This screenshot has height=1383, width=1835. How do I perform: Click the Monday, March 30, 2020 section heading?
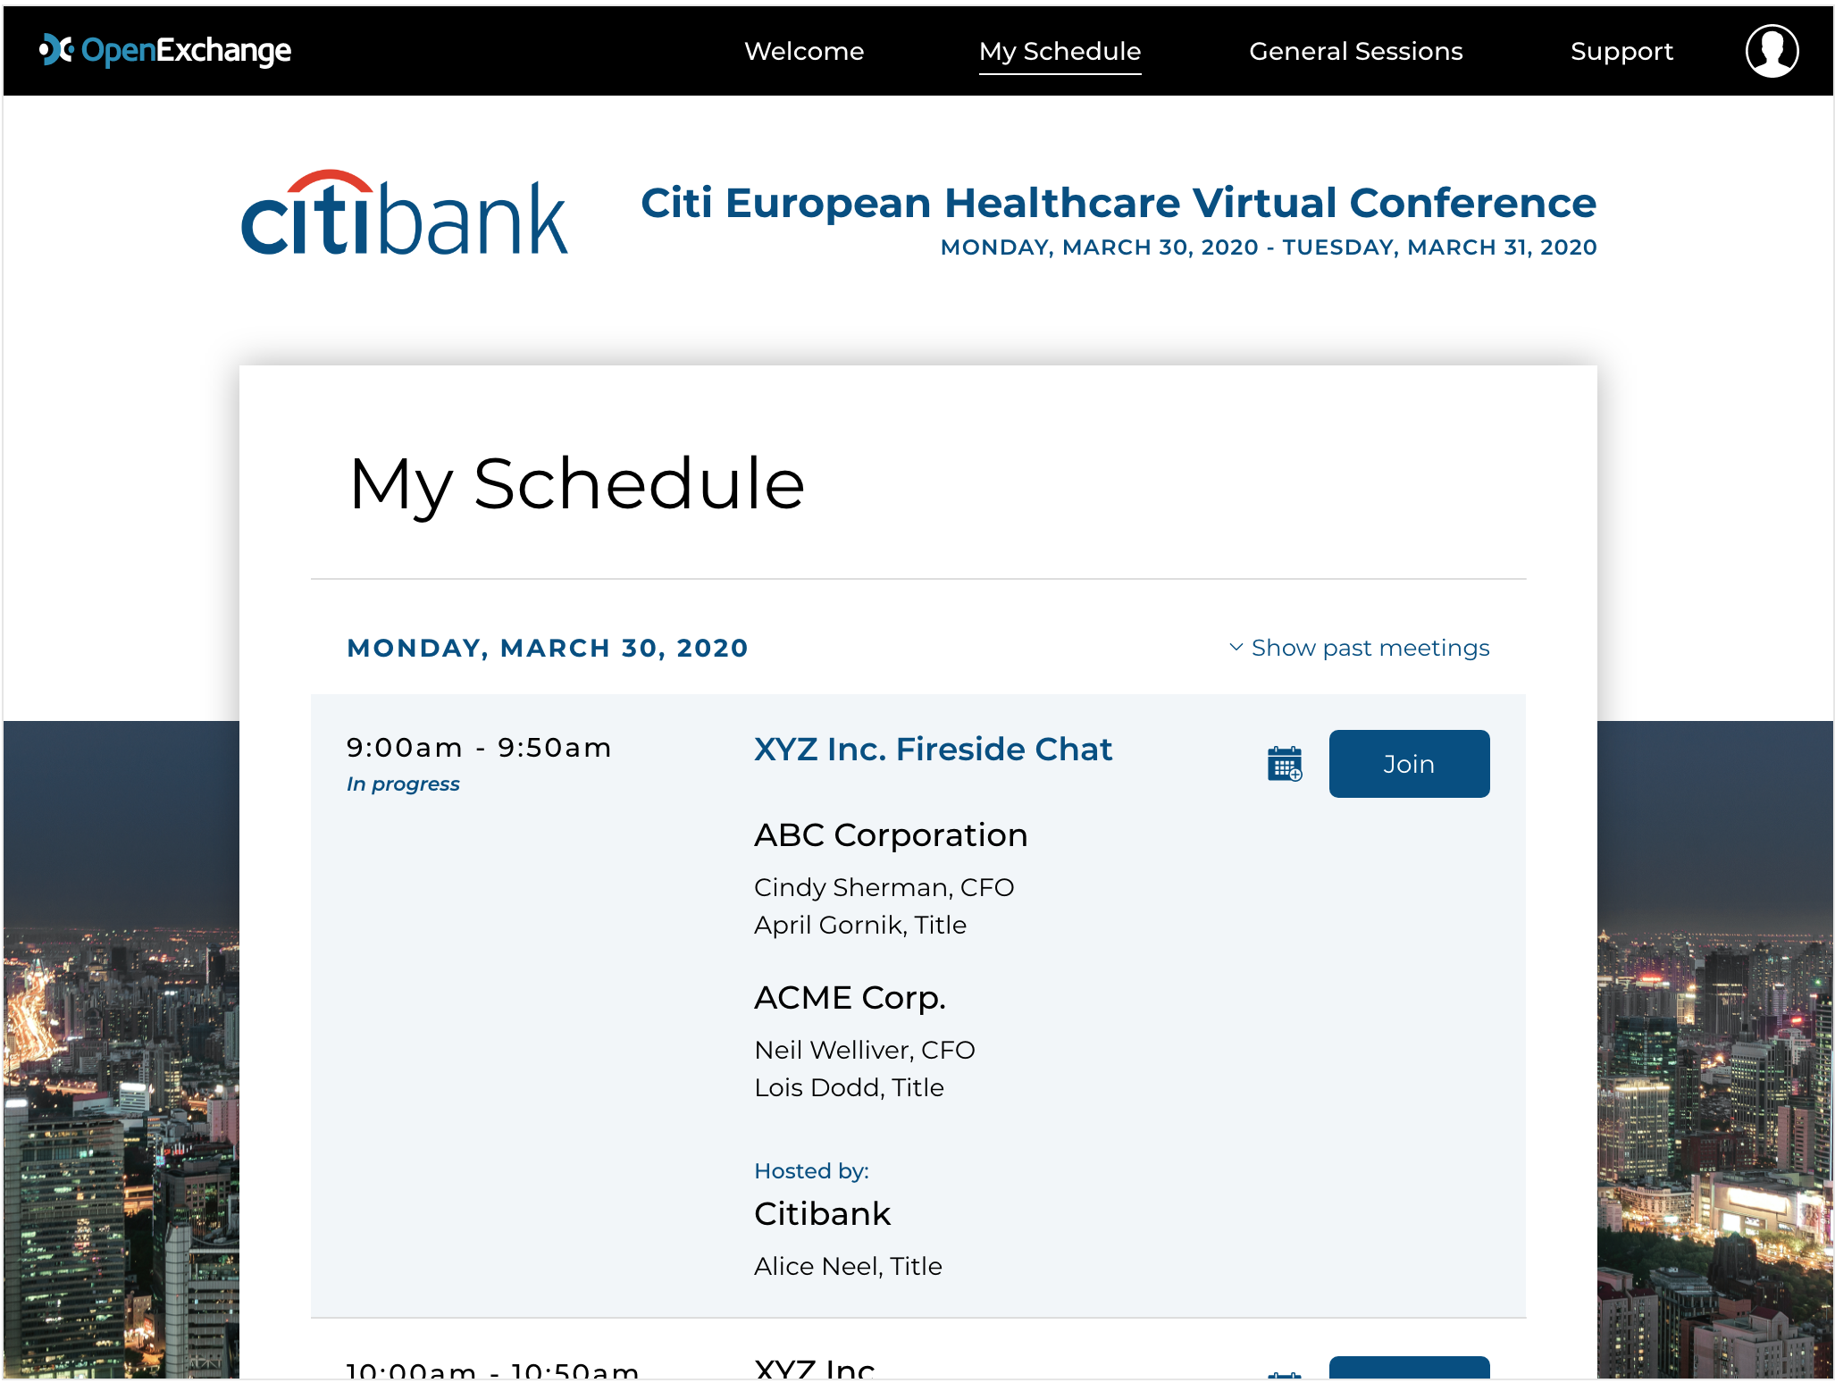coord(547,648)
